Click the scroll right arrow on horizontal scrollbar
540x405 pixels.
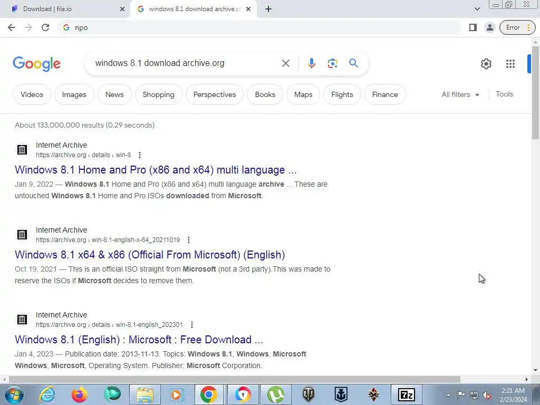click(527, 379)
